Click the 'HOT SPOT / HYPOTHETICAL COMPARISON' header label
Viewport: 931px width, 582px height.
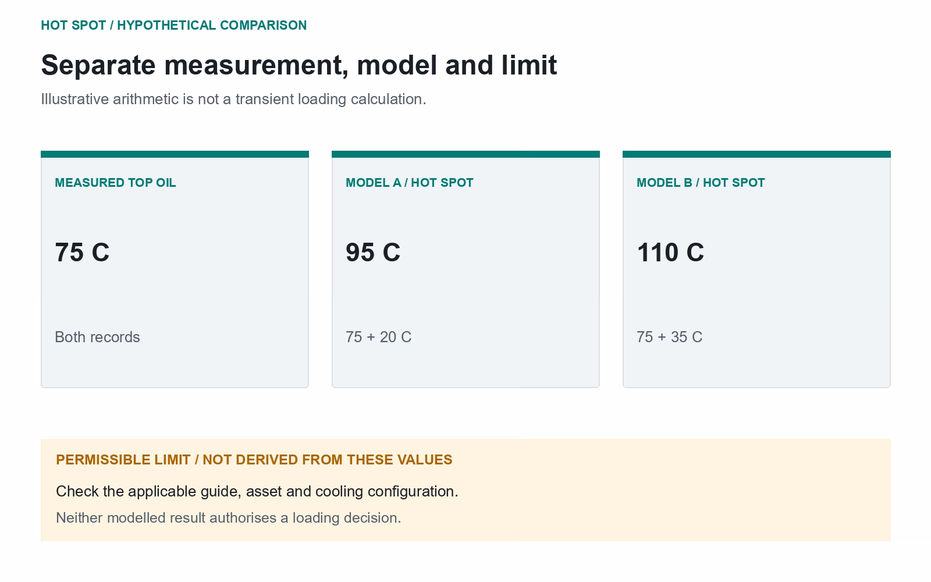[x=173, y=26]
